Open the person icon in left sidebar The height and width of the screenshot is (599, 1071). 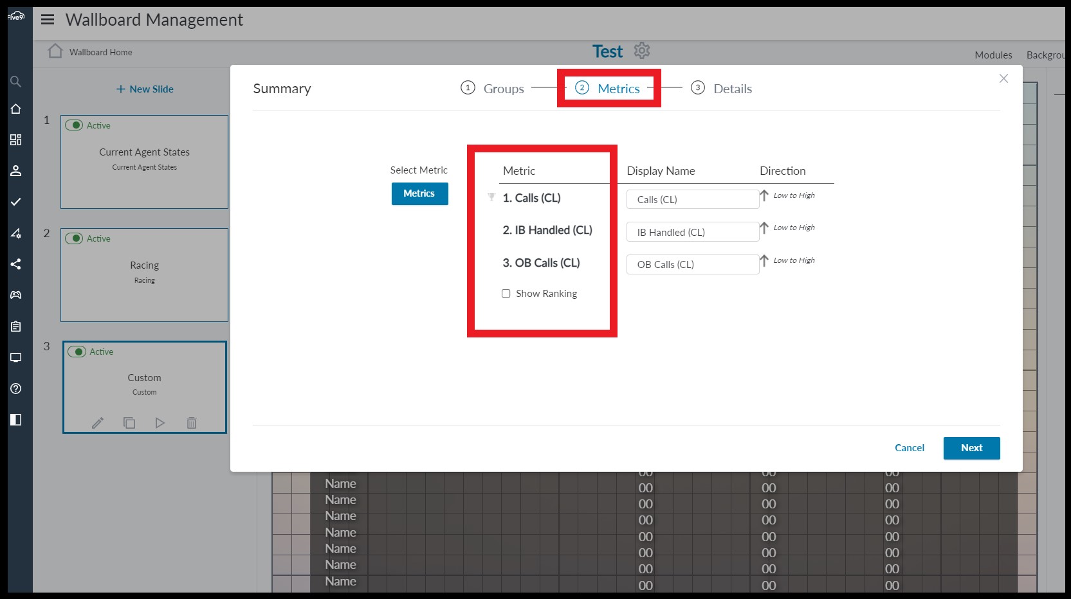click(16, 171)
